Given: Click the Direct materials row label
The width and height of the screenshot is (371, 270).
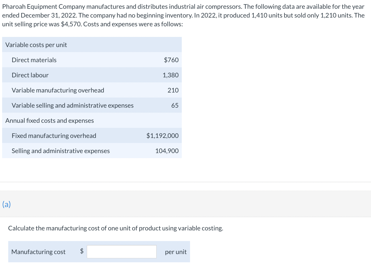Looking at the screenshot, I should (34, 60).
